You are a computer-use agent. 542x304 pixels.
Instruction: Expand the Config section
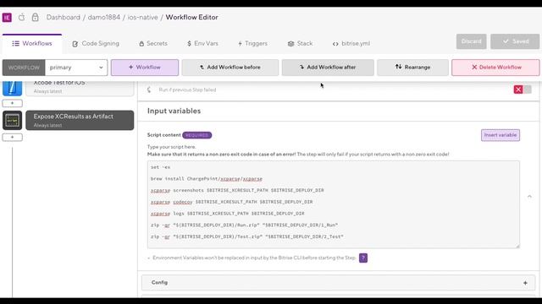point(339,283)
